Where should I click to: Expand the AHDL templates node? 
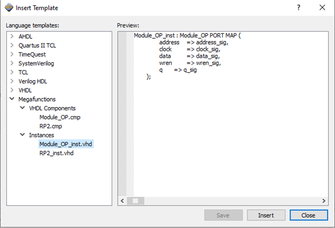pos(12,37)
